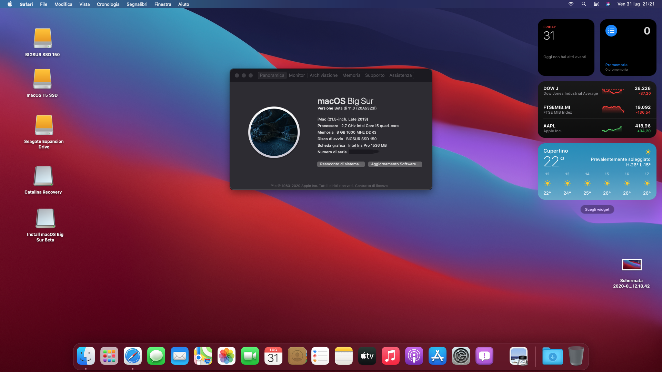Viewport: 662px width, 372px height.
Task: Switch to the Archiviazione tab
Action: (x=323, y=75)
